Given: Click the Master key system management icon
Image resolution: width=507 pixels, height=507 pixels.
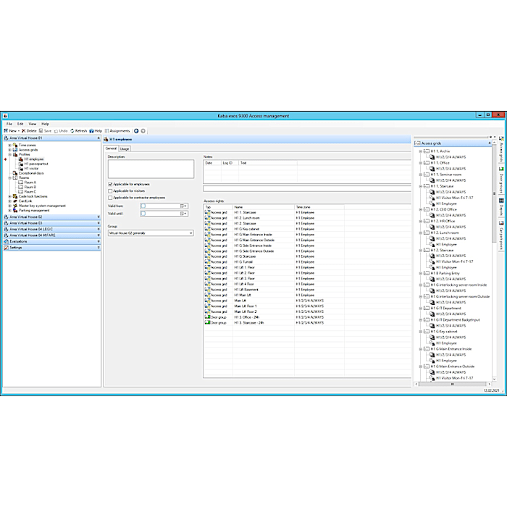Looking at the screenshot, I should (x=15, y=206).
